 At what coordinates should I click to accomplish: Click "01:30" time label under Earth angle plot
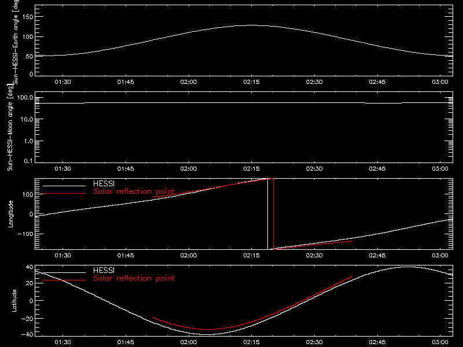[x=63, y=82]
